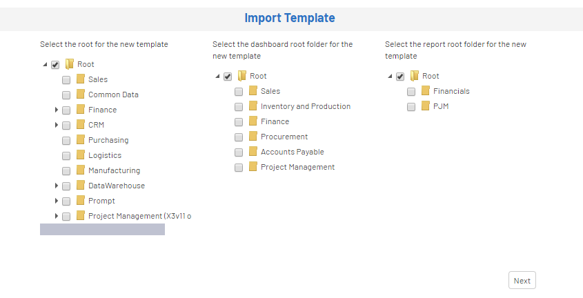Click the Common Data folder icon
The height and width of the screenshot is (298, 583).
(81, 94)
